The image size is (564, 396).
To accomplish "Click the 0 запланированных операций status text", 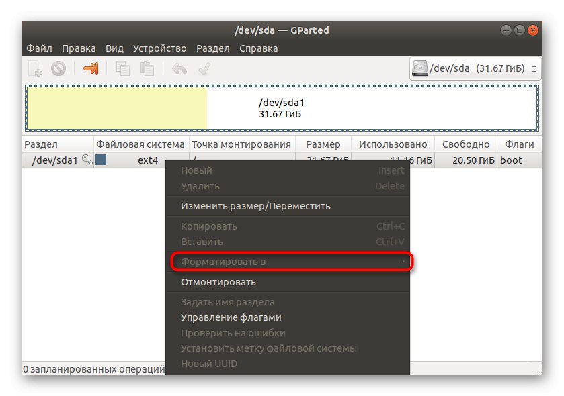I will point(94,369).
